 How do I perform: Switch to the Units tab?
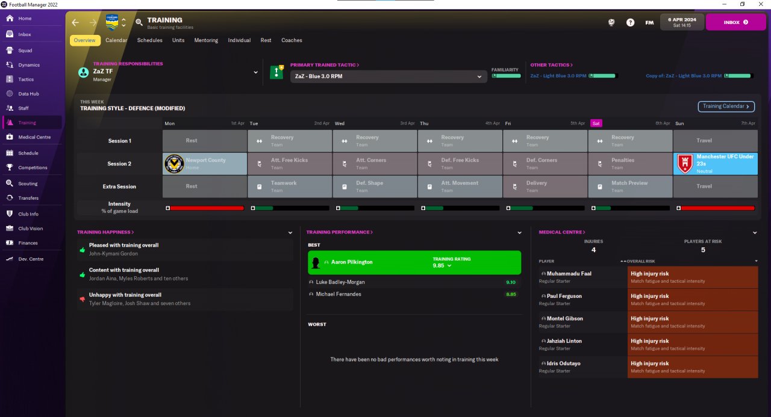click(x=178, y=40)
